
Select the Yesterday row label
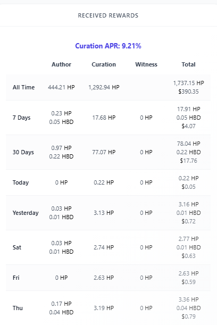coord(26,213)
